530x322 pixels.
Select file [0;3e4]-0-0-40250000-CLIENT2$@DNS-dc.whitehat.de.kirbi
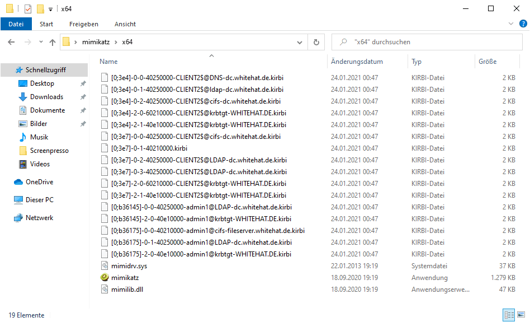(x=197, y=77)
